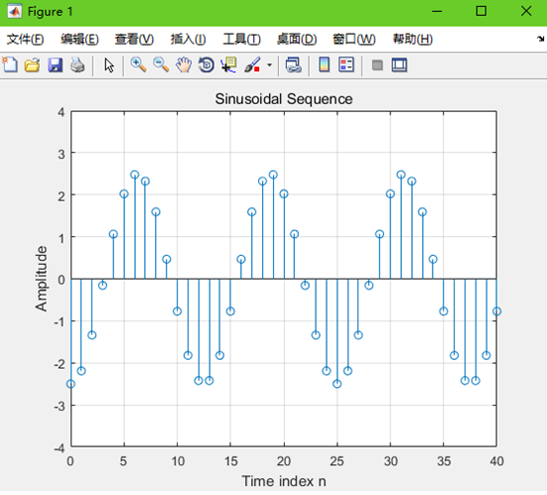The image size is (547, 495).
Task: Activate the Rotate 3D tool
Action: coord(206,65)
